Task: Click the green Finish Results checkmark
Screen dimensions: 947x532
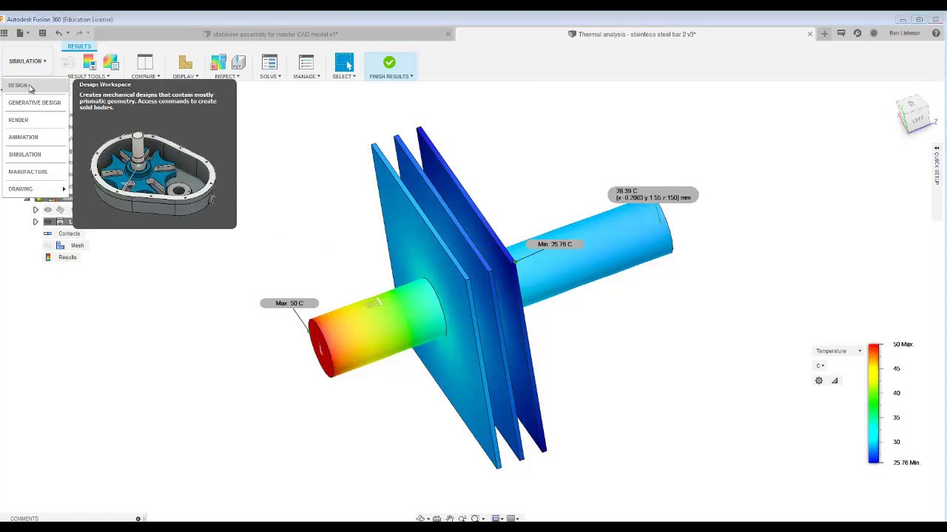Action: click(389, 62)
